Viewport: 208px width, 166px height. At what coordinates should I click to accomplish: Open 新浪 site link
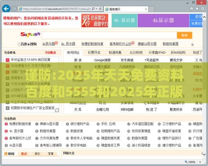[x=78, y=60]
